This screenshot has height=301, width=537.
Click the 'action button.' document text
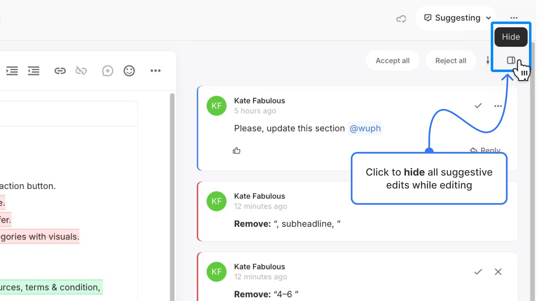click(28, 186)
